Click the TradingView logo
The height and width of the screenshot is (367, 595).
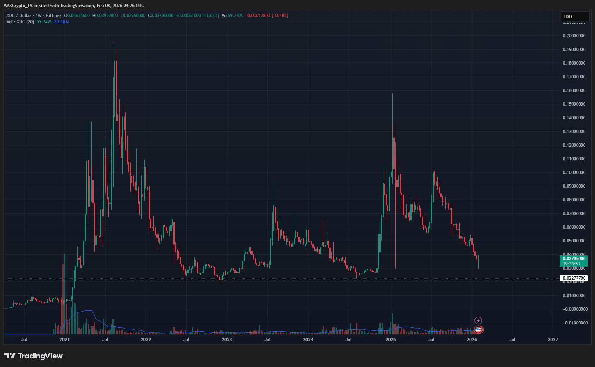click(34, 356)
